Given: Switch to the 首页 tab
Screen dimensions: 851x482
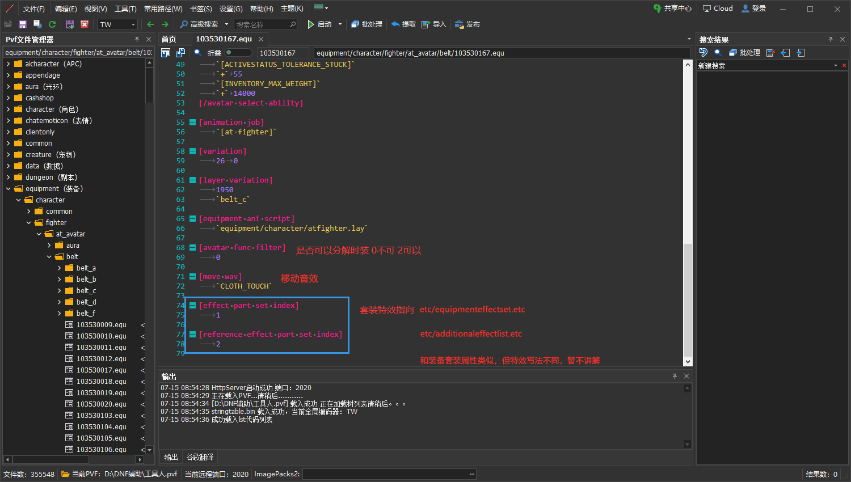Looking at the screenshot, I should pos(169,39).
